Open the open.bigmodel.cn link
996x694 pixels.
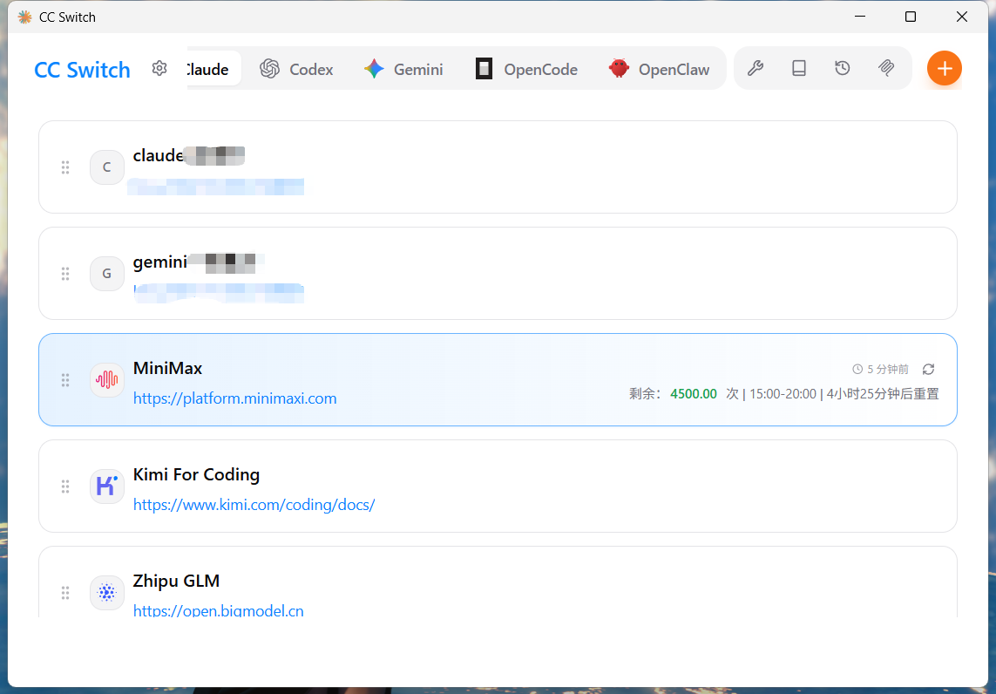218,610
